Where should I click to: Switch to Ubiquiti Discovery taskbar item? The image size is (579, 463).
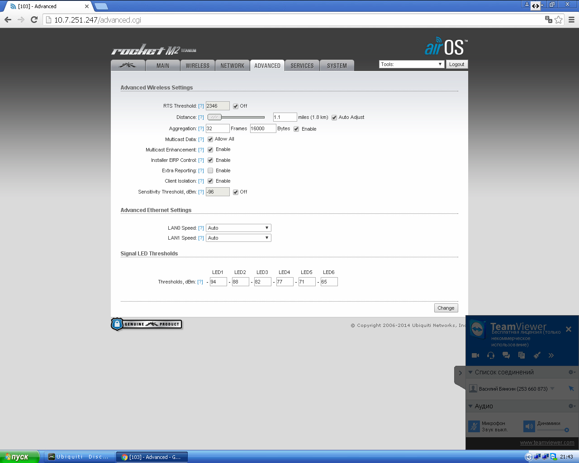79,457
